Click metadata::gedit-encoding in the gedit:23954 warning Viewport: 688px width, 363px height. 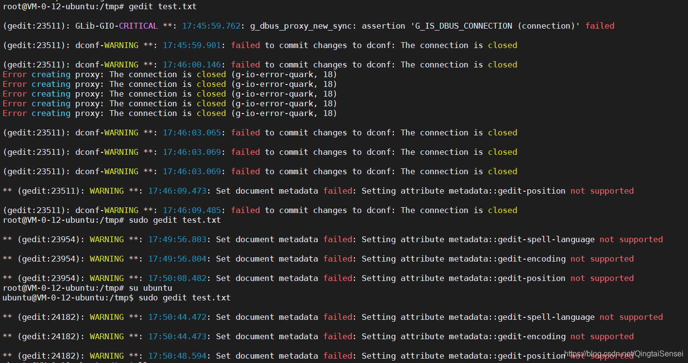507,259
